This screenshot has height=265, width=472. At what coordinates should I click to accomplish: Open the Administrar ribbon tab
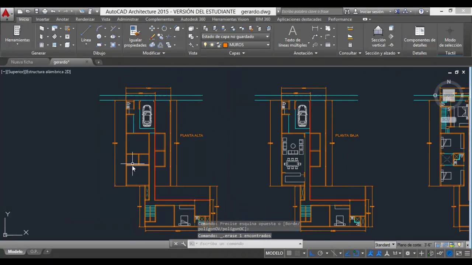[128, 19]
